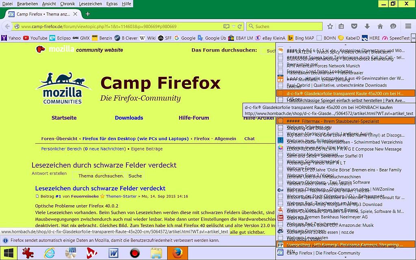
Task: Click the up arrow above bookmark list
Action: (x=345, y=45)
